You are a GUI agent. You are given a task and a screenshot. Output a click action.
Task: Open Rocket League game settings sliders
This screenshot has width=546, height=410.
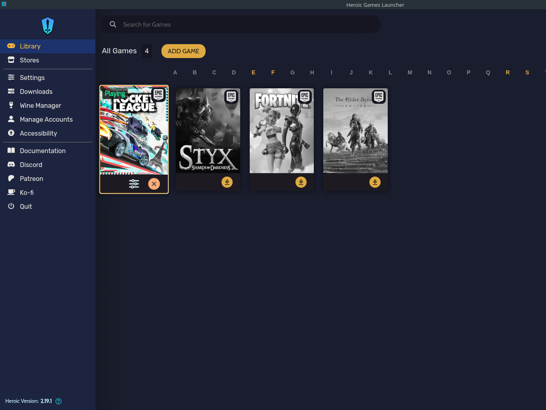tap(134, 184)
